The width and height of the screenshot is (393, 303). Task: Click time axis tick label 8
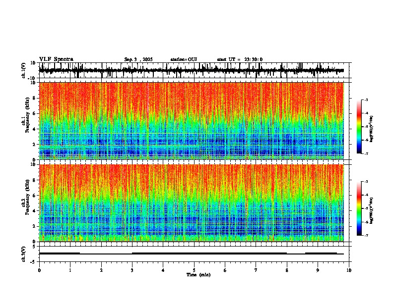click(287, 270)
